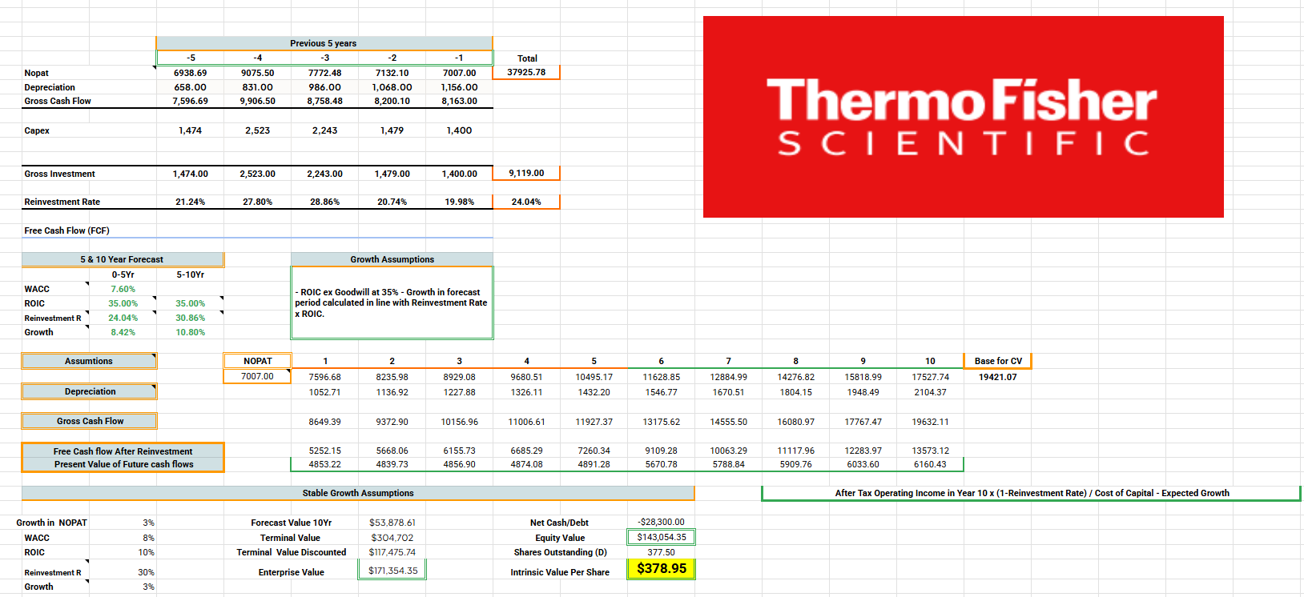1304x597 pixels.
Task: Select the After Tax Operating Income formula note
Action: tap(1032, 493)
